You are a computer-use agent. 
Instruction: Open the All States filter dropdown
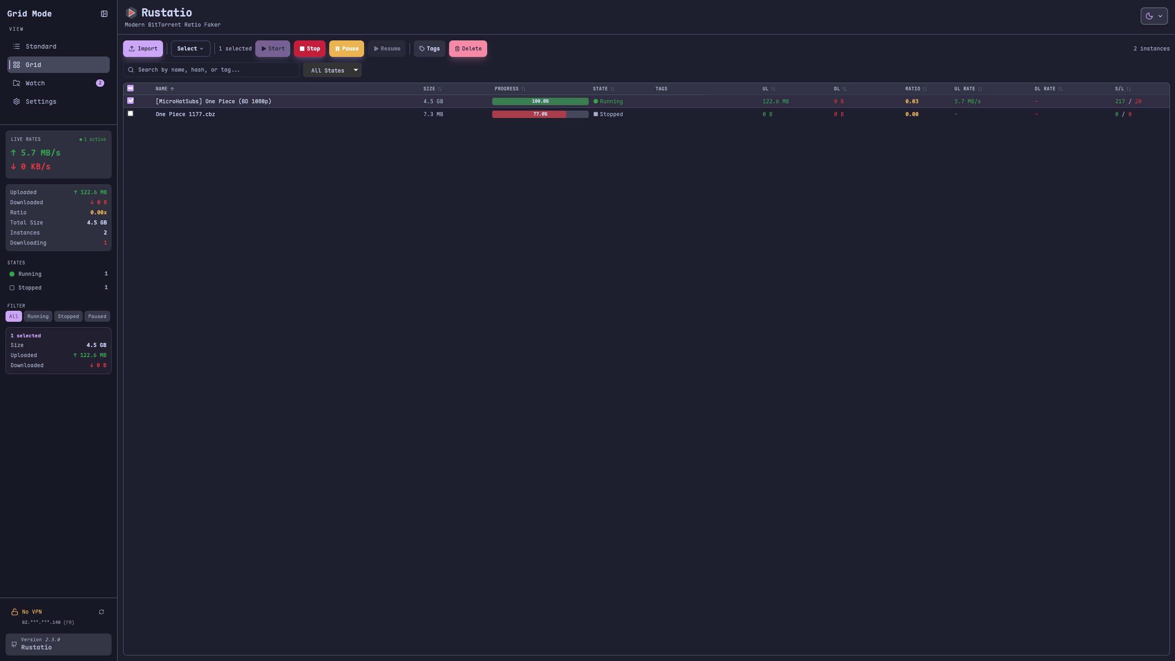tap(332, 70)
